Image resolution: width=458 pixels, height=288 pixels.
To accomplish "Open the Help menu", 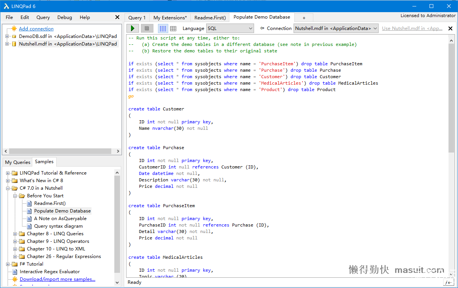I will point(85,17).
